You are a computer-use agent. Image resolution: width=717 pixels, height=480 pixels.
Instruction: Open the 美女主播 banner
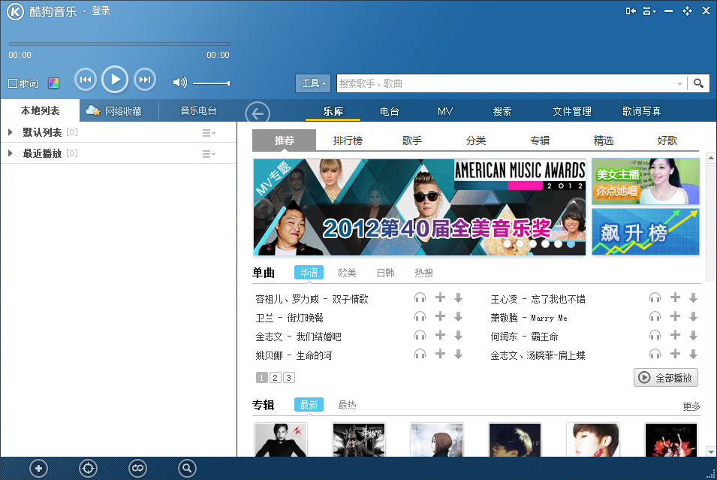point(645,181)
